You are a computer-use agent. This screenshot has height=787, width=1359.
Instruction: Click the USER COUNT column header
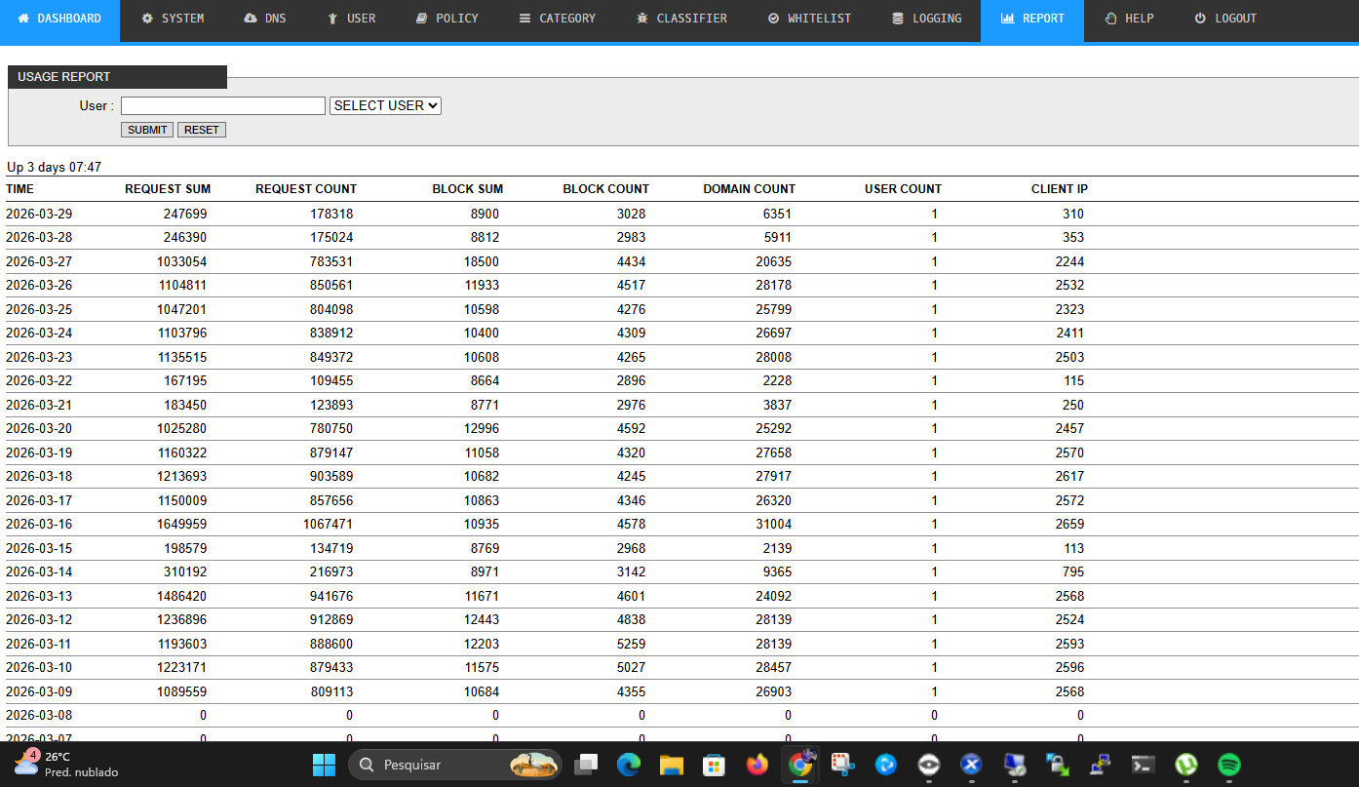coord(904,189)
